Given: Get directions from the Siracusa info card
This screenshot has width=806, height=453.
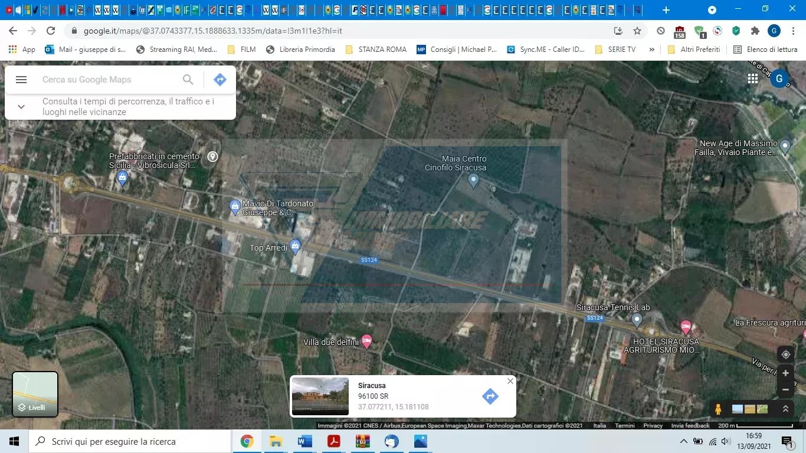Looking at the screenshot, I should (x=490, y=396).
